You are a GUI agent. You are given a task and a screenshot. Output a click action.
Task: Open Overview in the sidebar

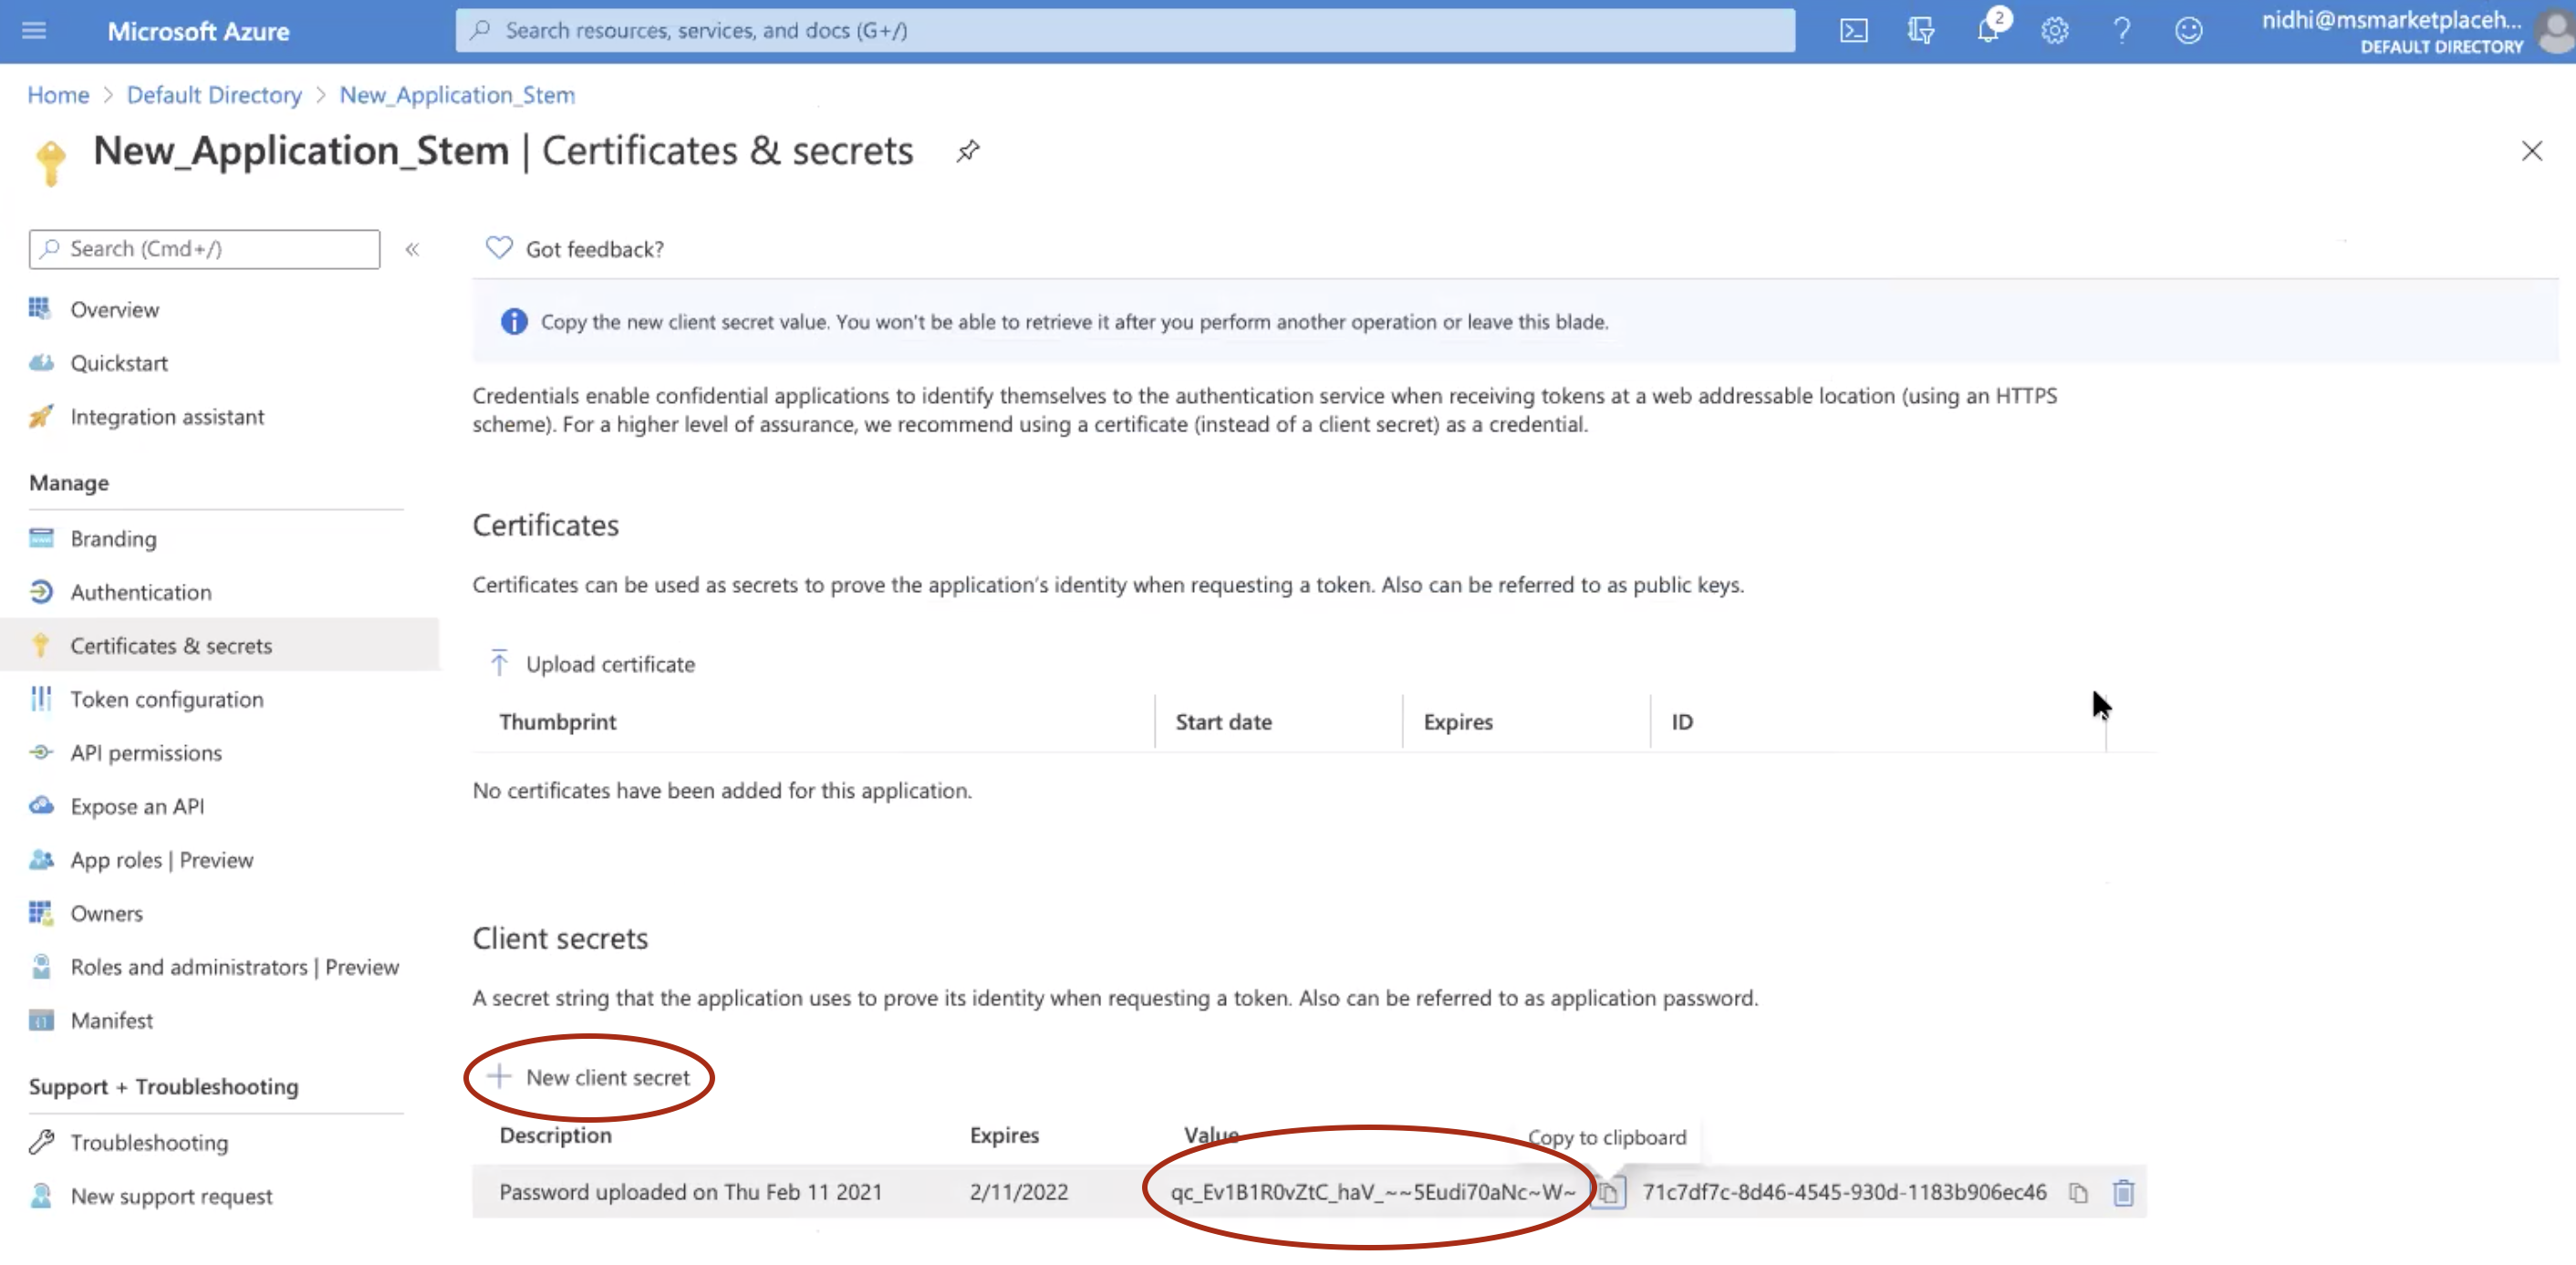114,310
